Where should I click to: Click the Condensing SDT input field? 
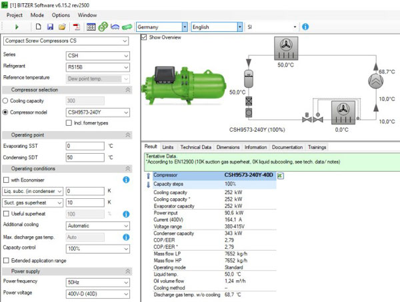click(85, 158)
